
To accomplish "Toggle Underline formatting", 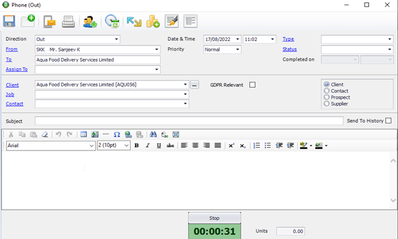I will (x=159, y=145).
